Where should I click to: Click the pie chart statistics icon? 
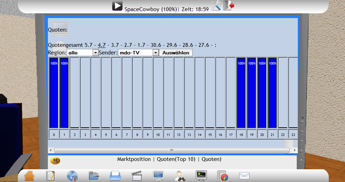pos(223,176)
